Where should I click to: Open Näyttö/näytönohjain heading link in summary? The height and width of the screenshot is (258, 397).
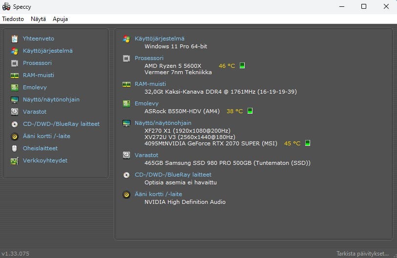163,123
